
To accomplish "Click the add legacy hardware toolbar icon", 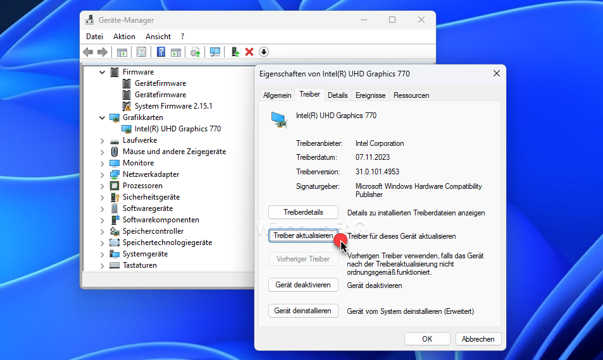I will tap(235, 52).
